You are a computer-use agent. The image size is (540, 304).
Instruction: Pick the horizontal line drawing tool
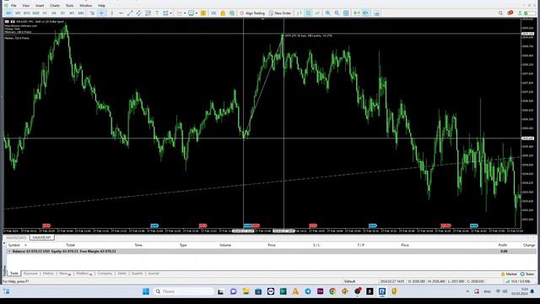[121, 14]
